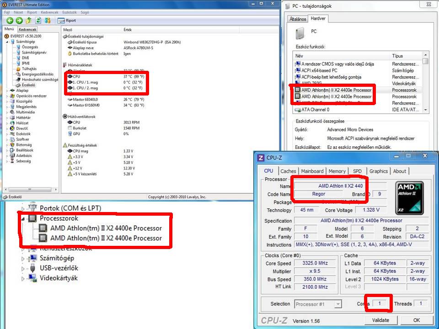Open the Caches tab in CPU-Z
The width and height of the screenshot is (439, 329).
[x=288, y=171]
